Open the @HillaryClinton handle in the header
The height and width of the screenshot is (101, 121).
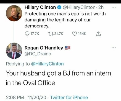coord(79,7)
